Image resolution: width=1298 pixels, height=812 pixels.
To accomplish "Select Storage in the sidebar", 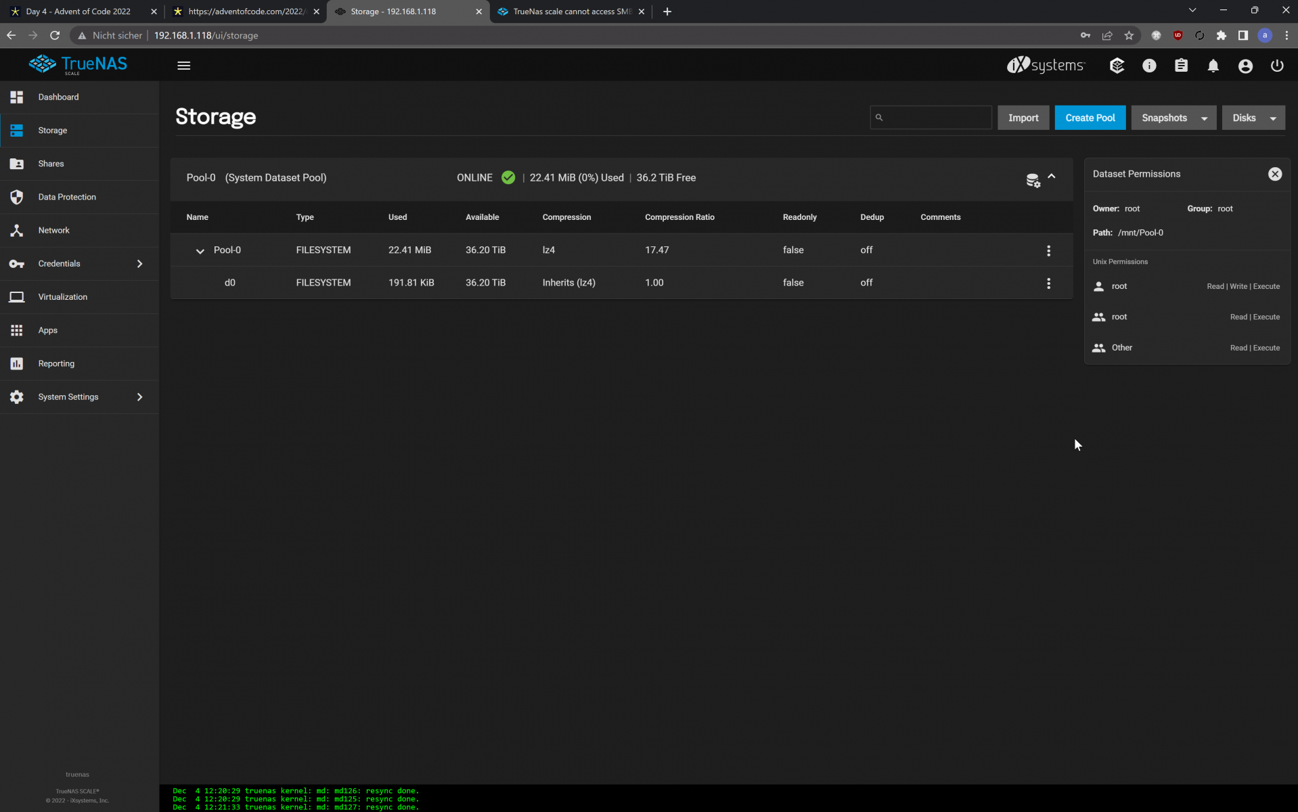I will (x=79, y=131).
